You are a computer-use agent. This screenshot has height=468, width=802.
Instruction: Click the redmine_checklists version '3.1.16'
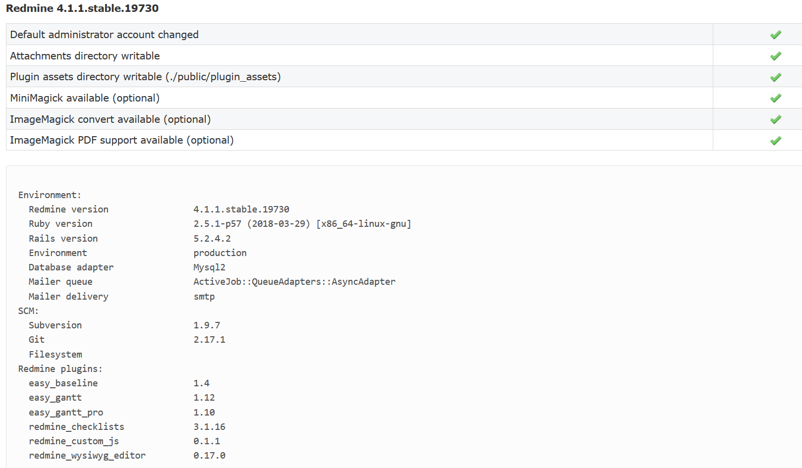(209, 427)
